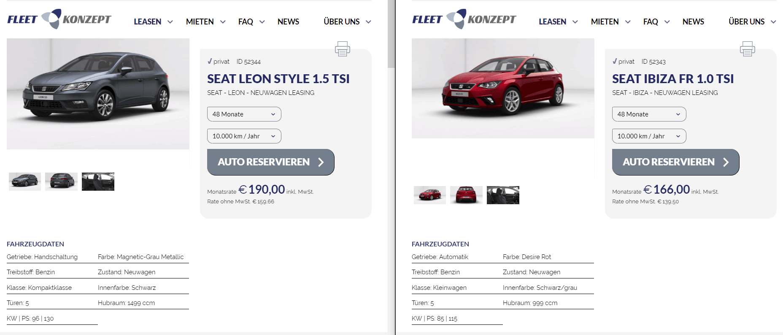The width and height of the screenshot is (783, 335).
Task: Expand FAQ menu chevron in right page
Action: click(x=667, y=22)
